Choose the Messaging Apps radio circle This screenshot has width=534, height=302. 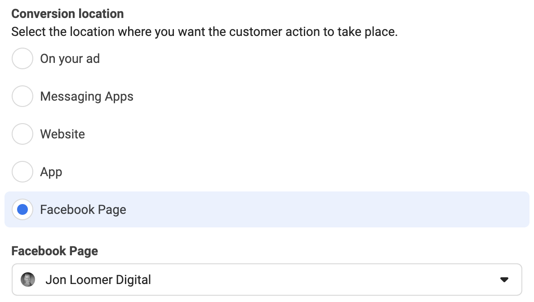point(22,96)
